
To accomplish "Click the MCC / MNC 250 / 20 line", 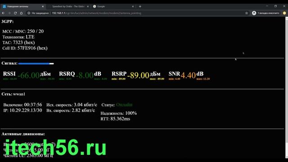I will [x=23, y=31].
